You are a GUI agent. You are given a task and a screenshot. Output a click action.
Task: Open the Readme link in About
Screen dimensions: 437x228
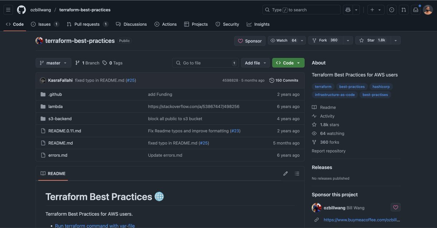click(324, 107)
